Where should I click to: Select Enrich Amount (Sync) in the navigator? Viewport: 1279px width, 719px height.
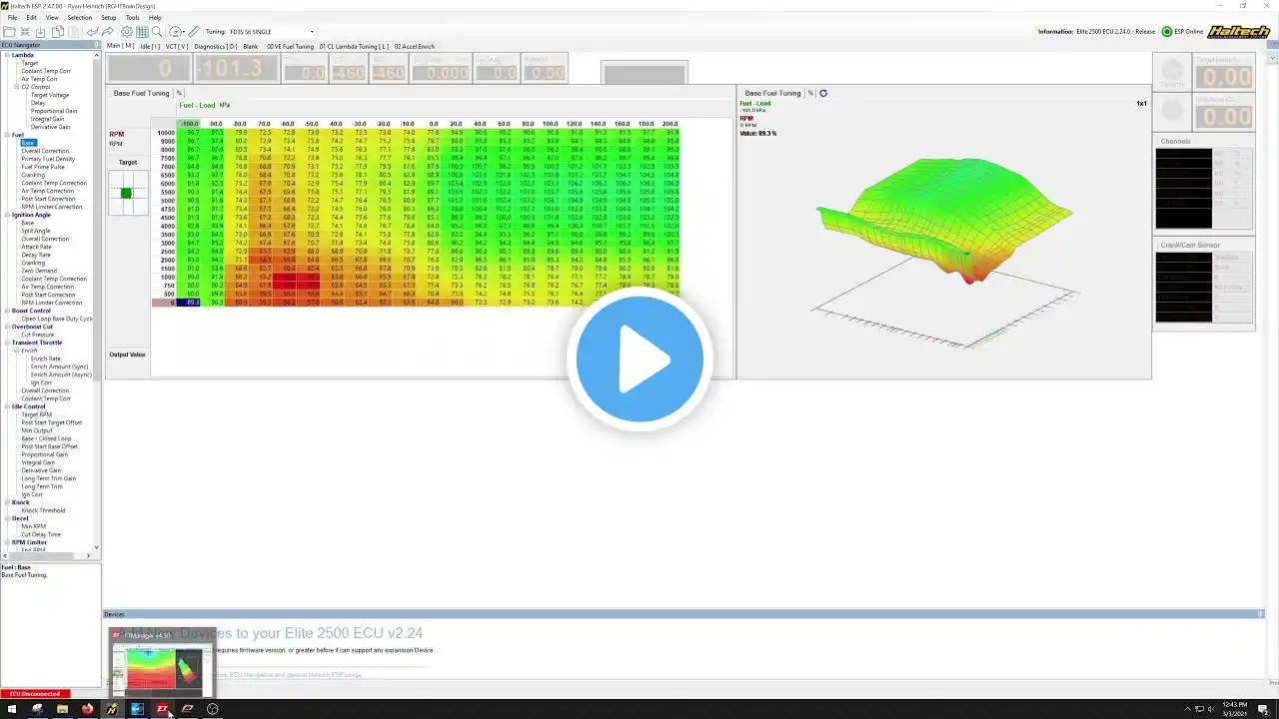click(60, 366)
